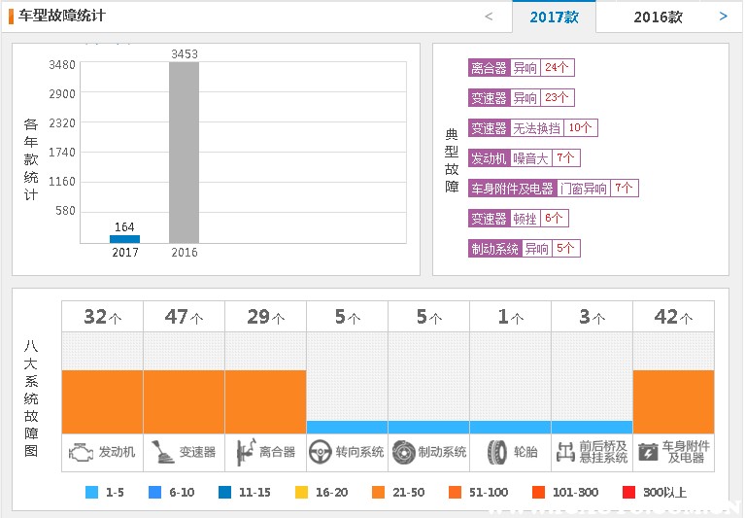
Task: Open the 车身附件及电器 门窗异响 fault link
Action: coord(553,189)
